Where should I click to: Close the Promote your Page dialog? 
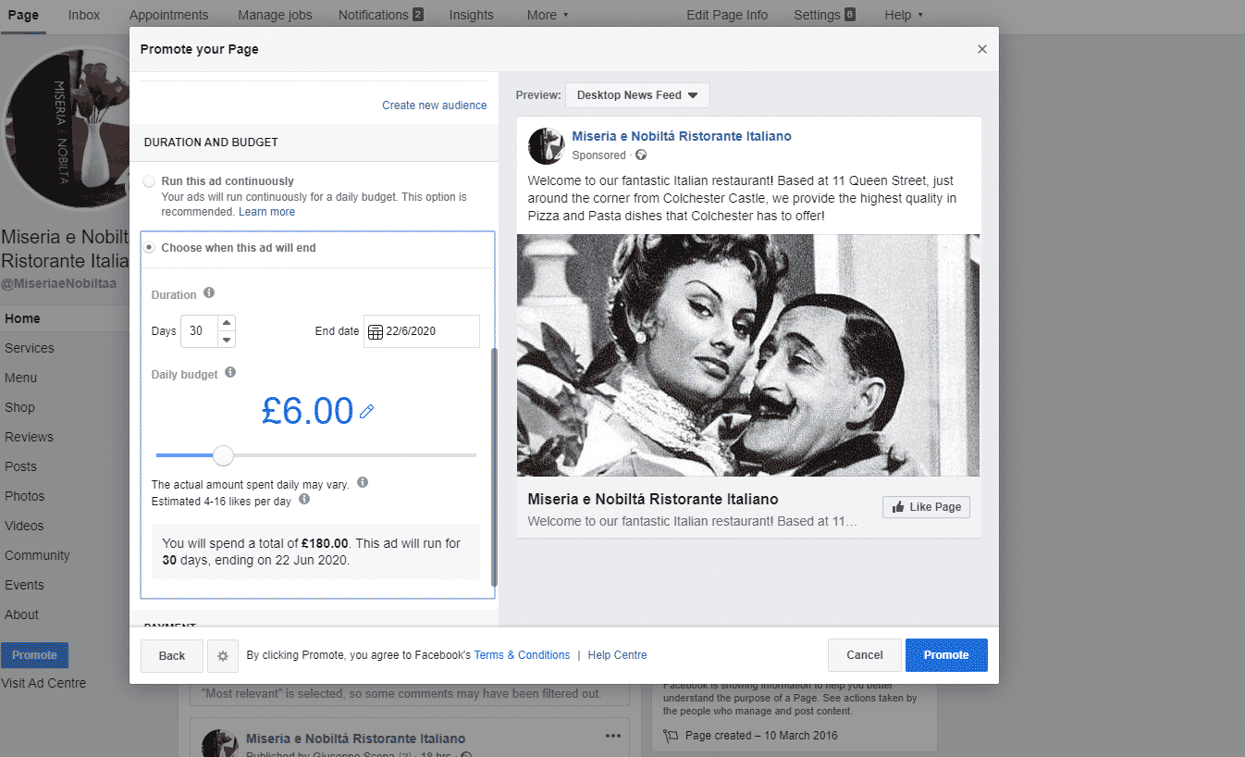982,49
